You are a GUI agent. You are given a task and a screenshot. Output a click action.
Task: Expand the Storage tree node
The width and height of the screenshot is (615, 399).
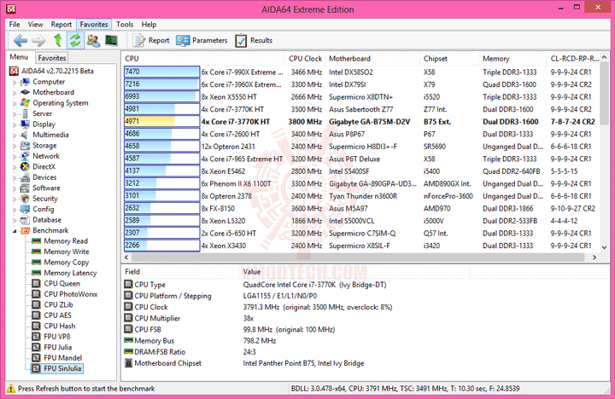click(x=15, y=146)
